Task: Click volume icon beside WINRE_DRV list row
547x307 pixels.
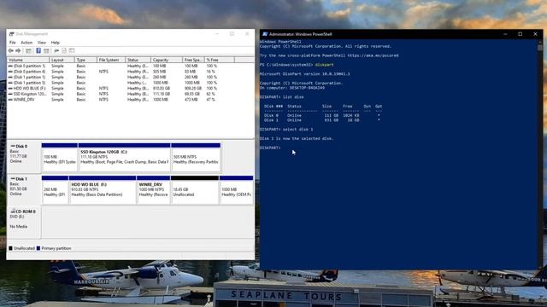Action: pos(10,100)
